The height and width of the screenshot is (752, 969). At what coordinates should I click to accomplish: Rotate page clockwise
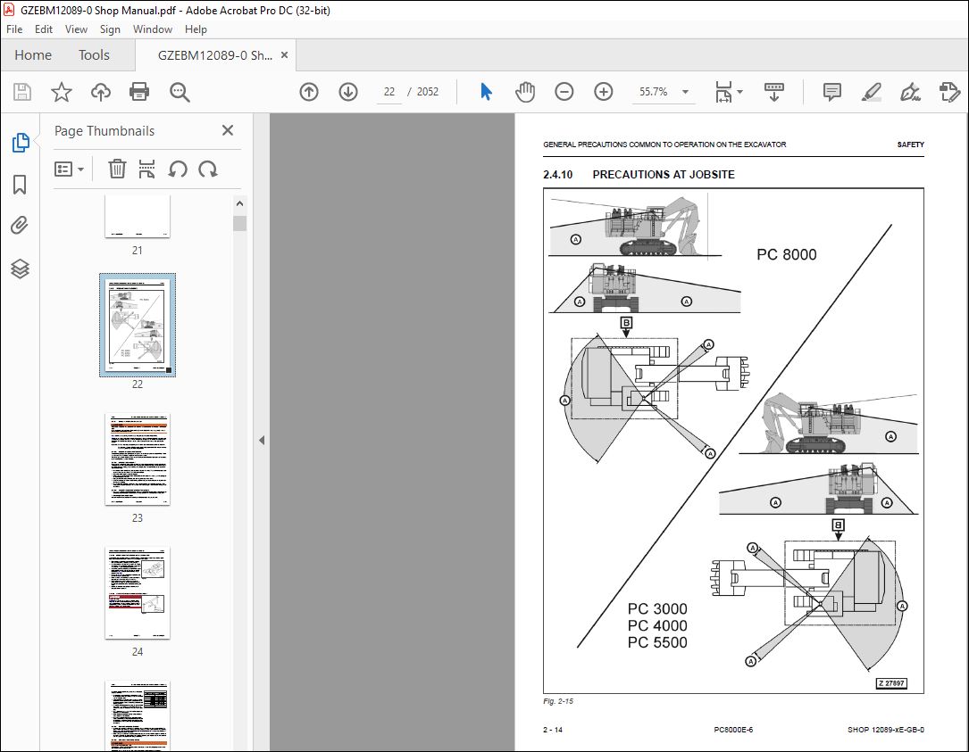[x=207, y=169]
